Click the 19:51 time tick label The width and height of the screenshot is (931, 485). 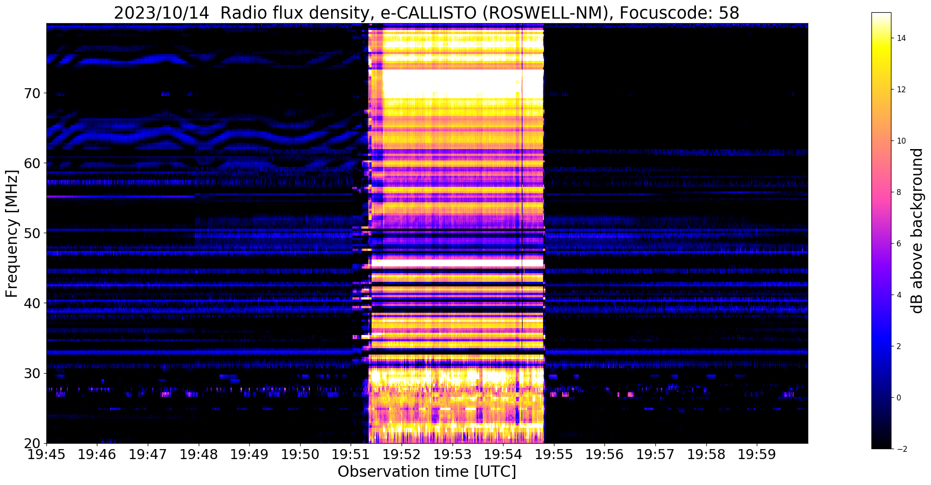[351, 455]
